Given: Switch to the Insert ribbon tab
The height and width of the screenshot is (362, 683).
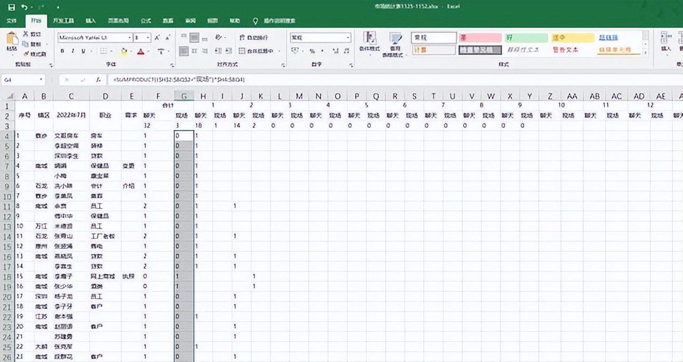Looking at the screenshot, I should 91,21.
